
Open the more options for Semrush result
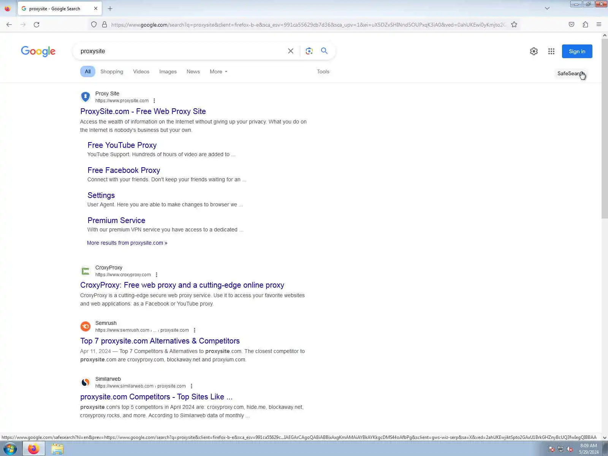click(x=195, y=330)
